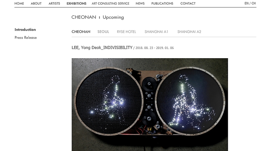Open ART CONSULTING SERVICE page
The width and height of the screenshot is (271, 151).
click(x=110, y=3)
